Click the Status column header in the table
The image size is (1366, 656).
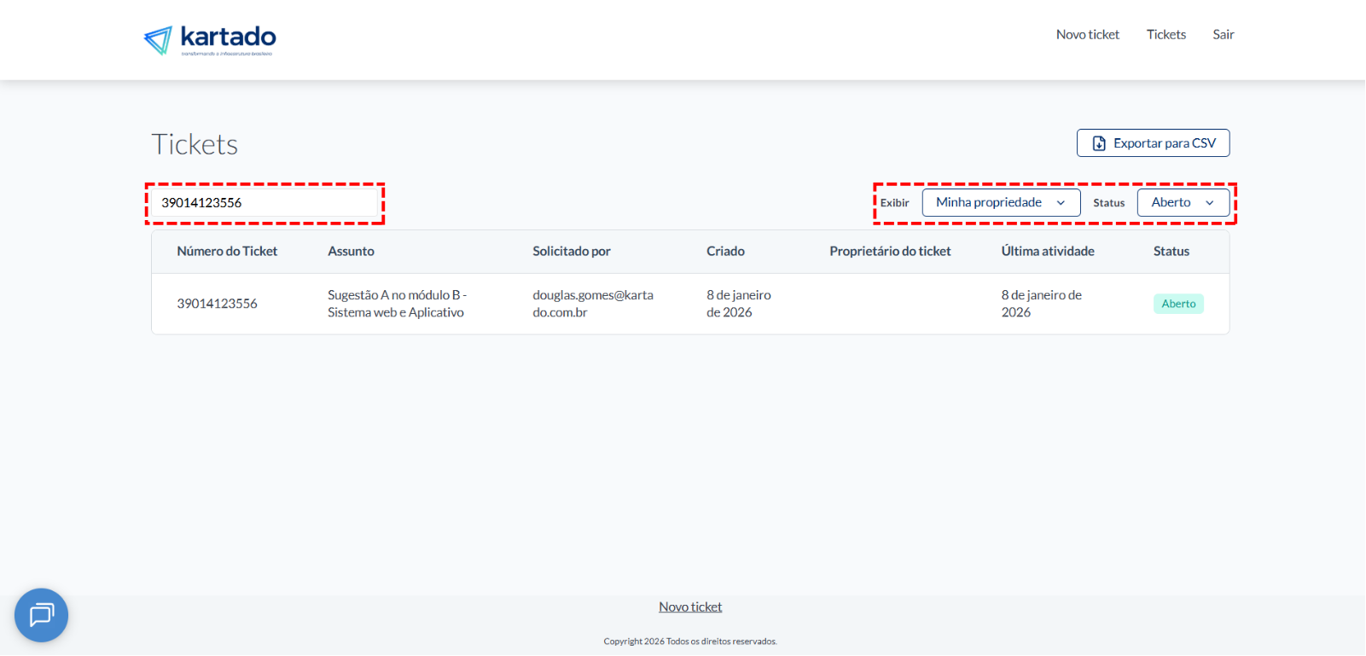coord(1171,252)
